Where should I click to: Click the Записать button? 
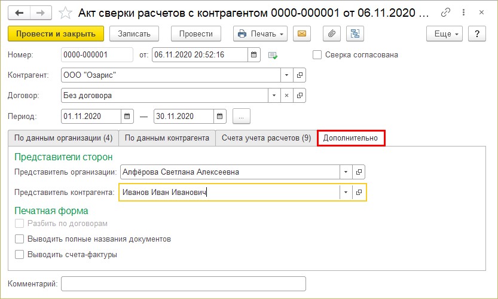(134, 33)
